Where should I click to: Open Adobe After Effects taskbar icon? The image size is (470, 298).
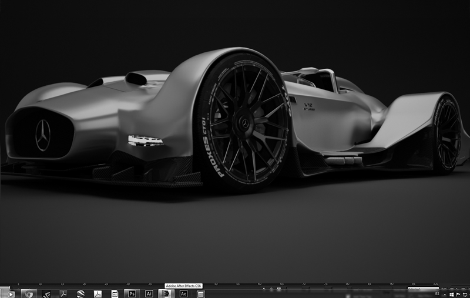[x=183, y=294]
